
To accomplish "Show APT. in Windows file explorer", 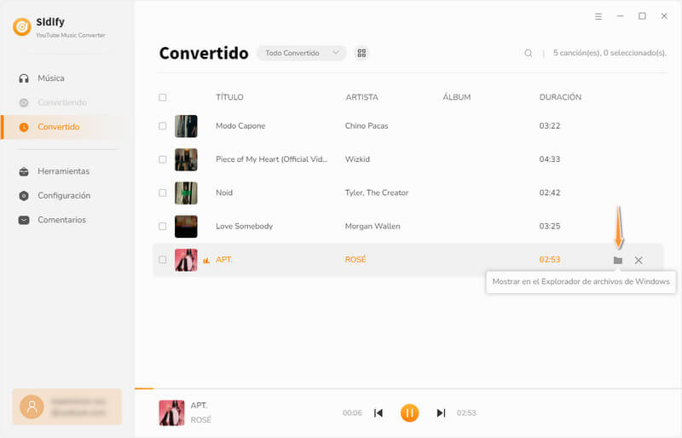I will (617, 260).
